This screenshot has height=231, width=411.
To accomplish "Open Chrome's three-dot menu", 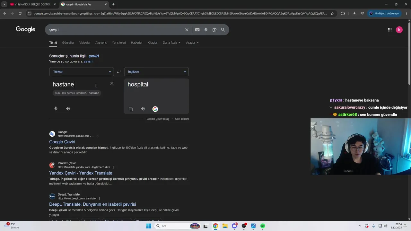I will 406,13.
